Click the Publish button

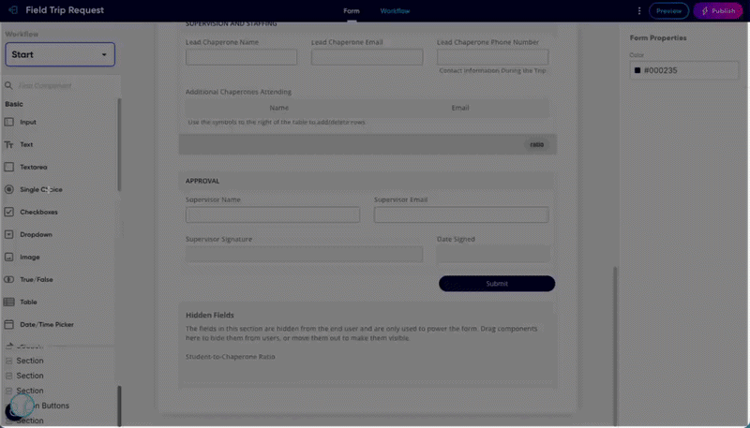pyautogui.click(x=718, y=10)
